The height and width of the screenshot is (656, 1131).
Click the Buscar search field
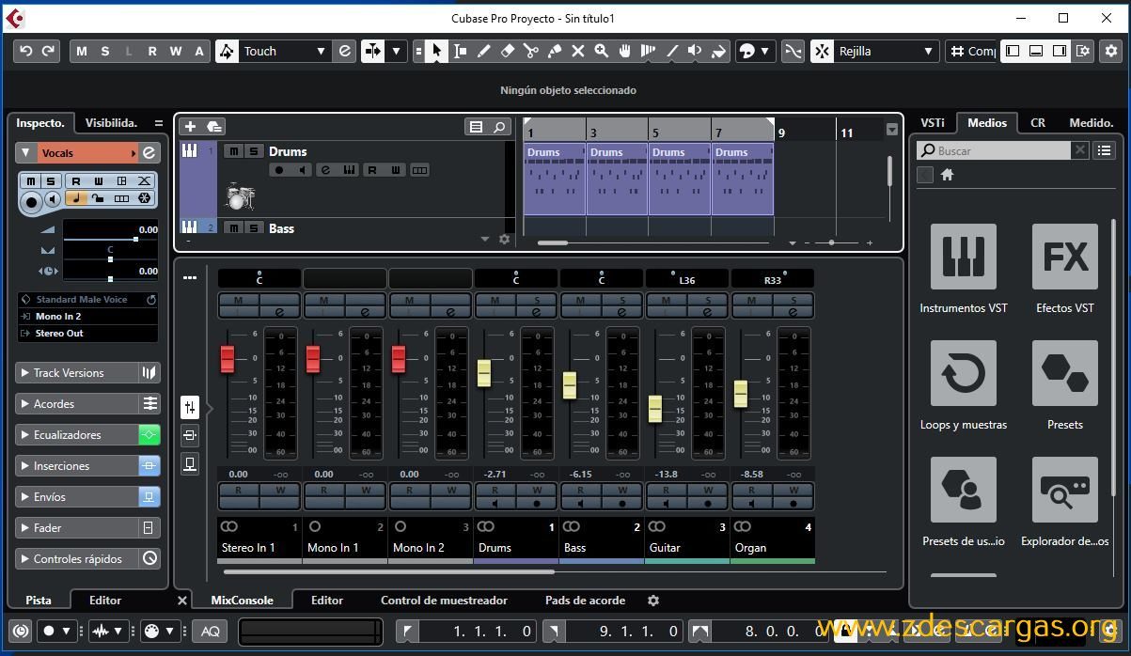click(x=994, y=150)
